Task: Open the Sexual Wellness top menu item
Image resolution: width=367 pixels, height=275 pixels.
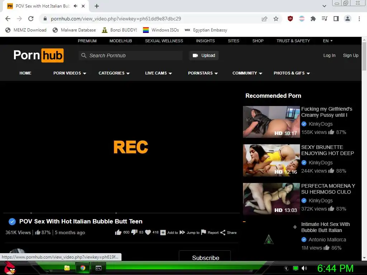Action: (x=164, y=41)
